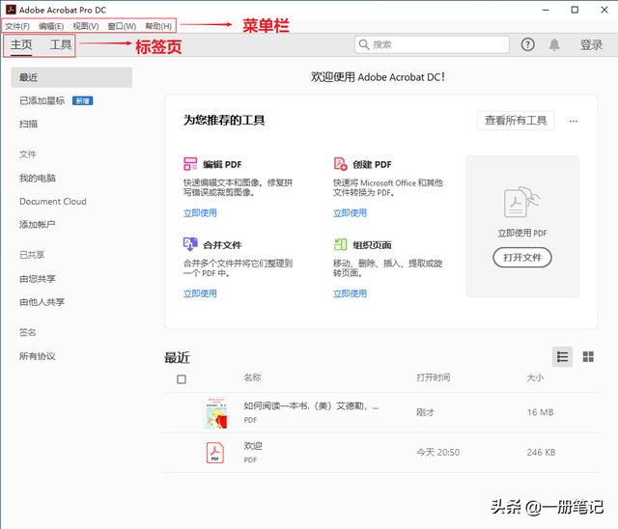Click 立即使用 under 编辑 PDF
Viewport: 618px width, 529px height.
(200, 213)
